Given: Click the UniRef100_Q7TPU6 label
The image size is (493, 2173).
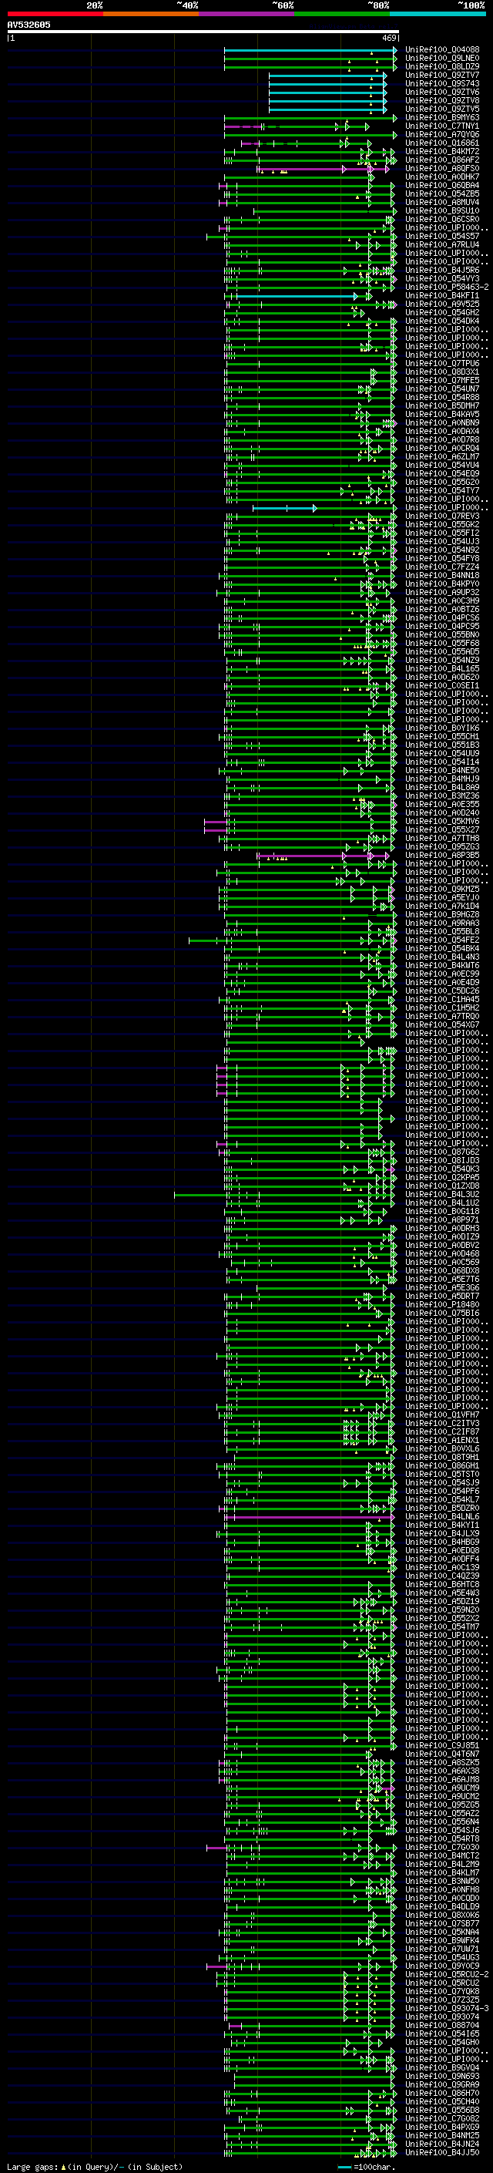Looking at the screenshot, I should tap(442, 364).
